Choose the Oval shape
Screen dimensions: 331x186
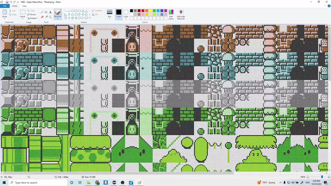tap(72, 11)
